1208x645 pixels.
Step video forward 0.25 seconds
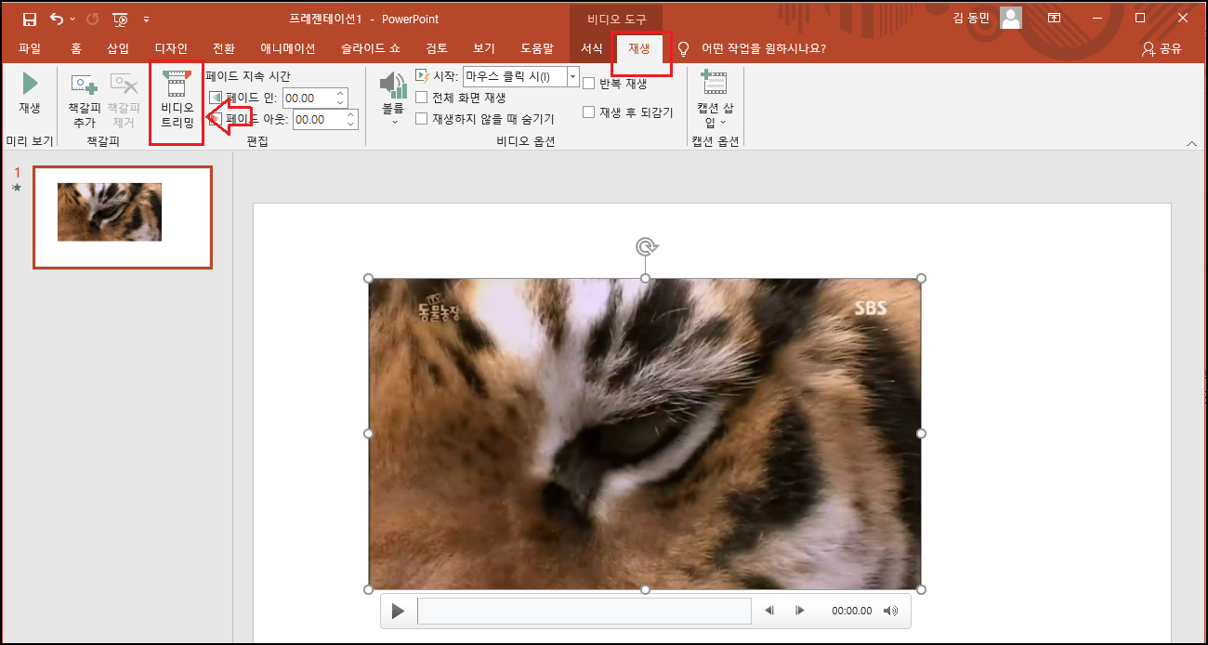point(800,611)
